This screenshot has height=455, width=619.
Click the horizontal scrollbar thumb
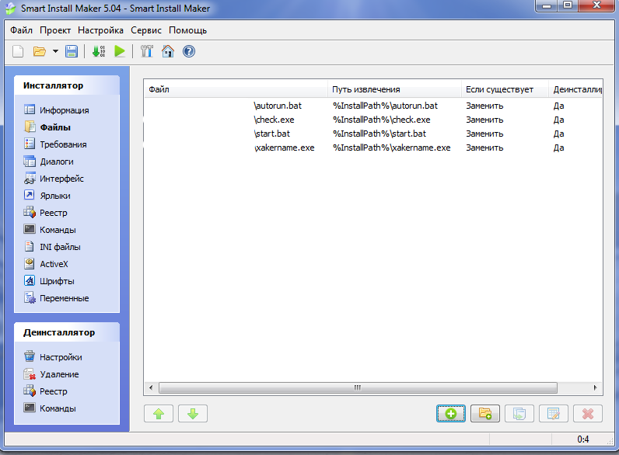pos(358,387)
